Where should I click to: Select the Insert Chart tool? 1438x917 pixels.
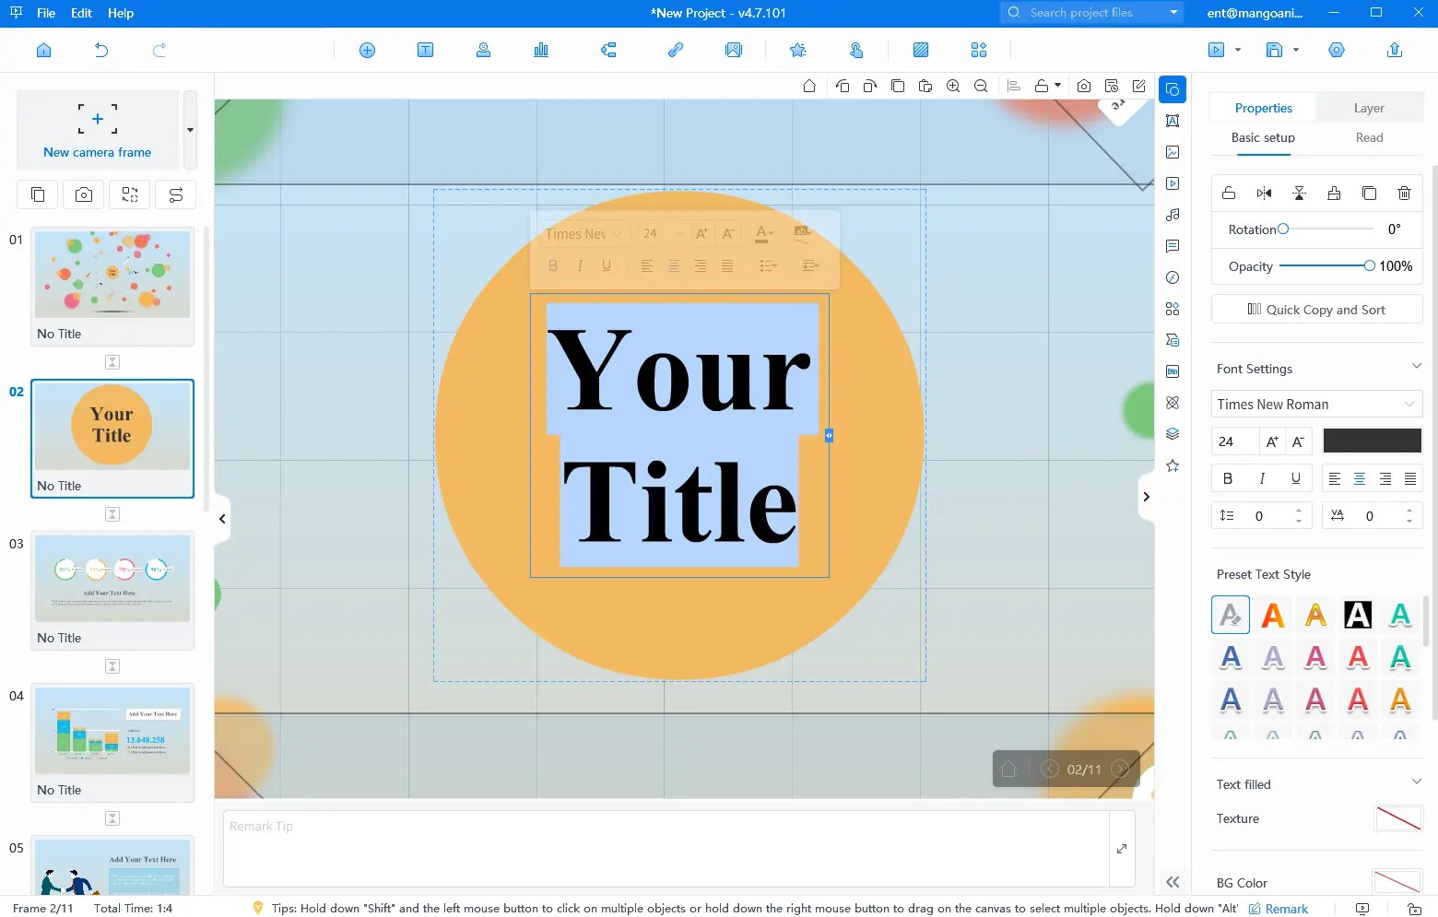pyautogui.click(x=541, y=50)
